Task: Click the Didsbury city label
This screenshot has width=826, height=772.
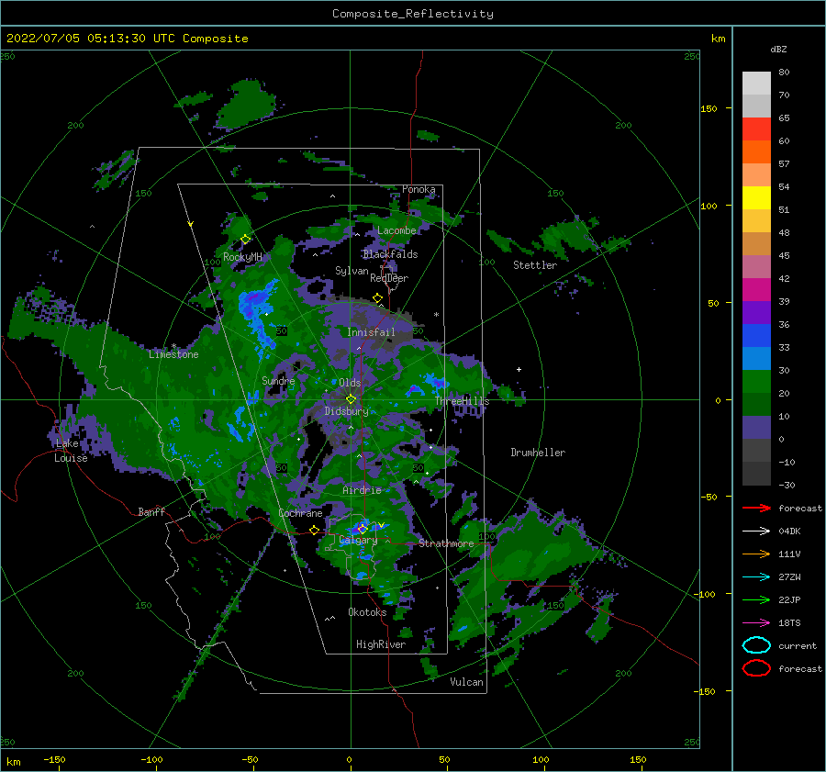Action: click(346, 411)
